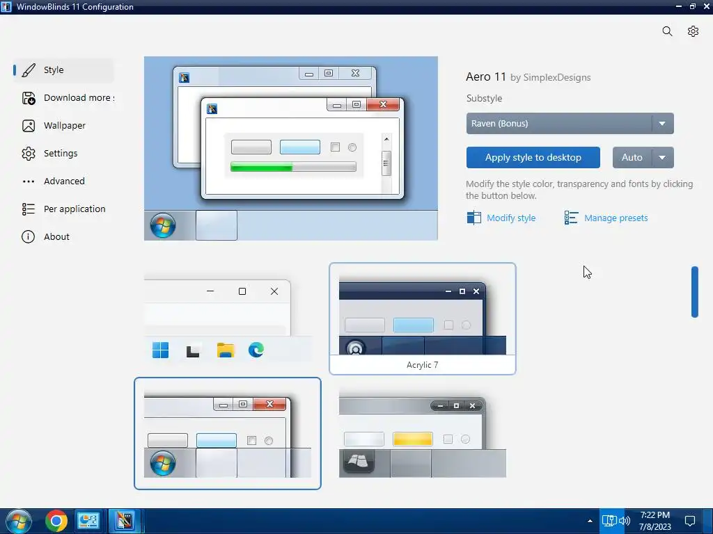Open the Modify style link

click(510, 218)
